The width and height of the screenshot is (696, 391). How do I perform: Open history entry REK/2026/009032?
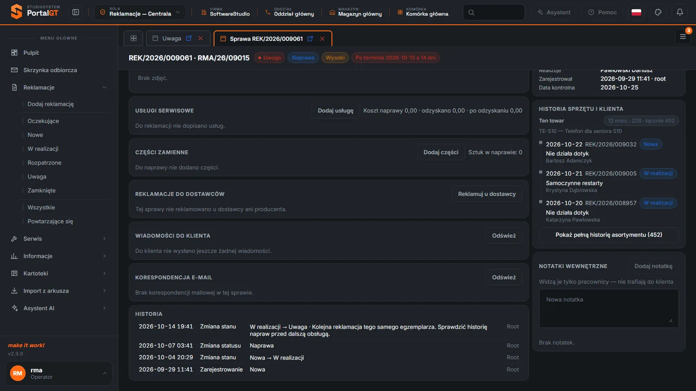[611, 144]
